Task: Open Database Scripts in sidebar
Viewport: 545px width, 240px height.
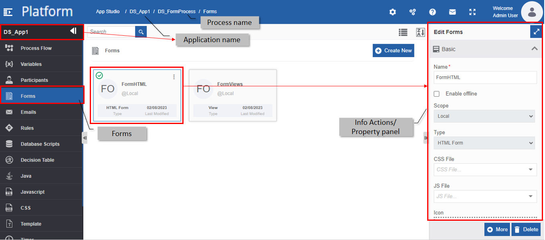Action: [42, 144]
